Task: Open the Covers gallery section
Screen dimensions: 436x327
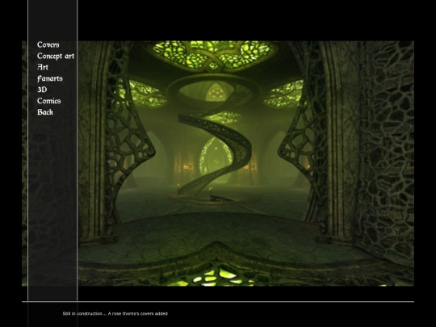Action: tap(48, 44)
